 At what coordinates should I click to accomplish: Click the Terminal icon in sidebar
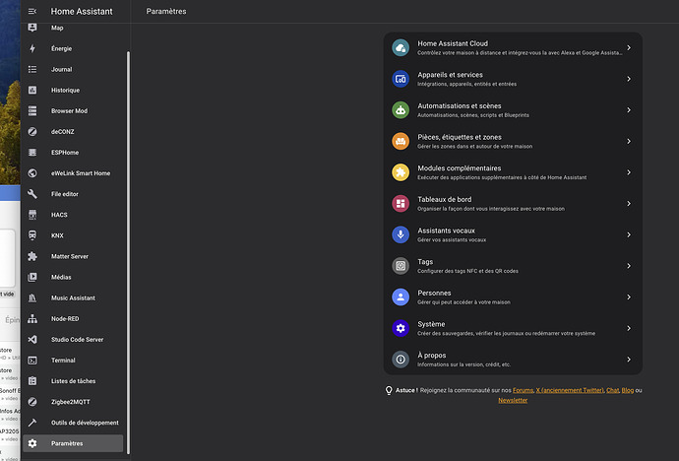32,361
